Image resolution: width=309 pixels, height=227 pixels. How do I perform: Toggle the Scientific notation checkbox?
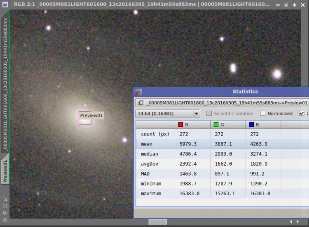(x=209, y=113)
